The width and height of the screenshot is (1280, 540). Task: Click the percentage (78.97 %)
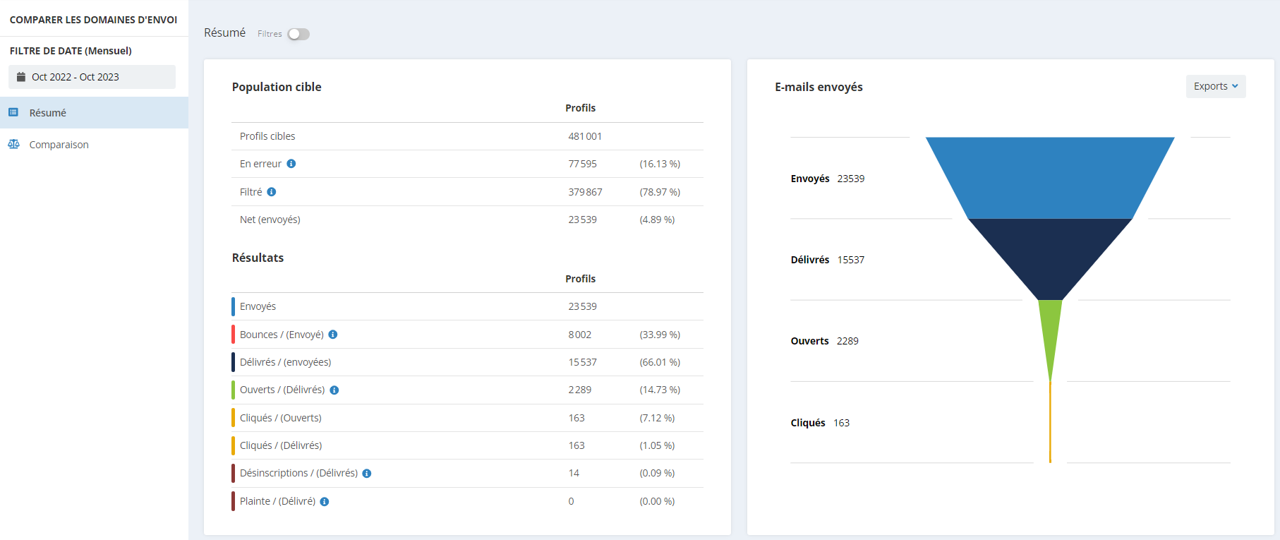[x=660, y=192]
